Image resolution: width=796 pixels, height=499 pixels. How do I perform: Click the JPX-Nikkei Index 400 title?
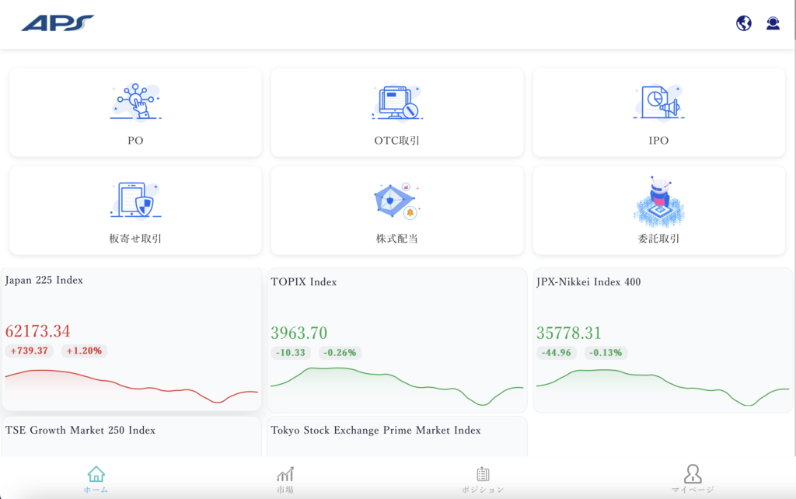click(588, 282)
